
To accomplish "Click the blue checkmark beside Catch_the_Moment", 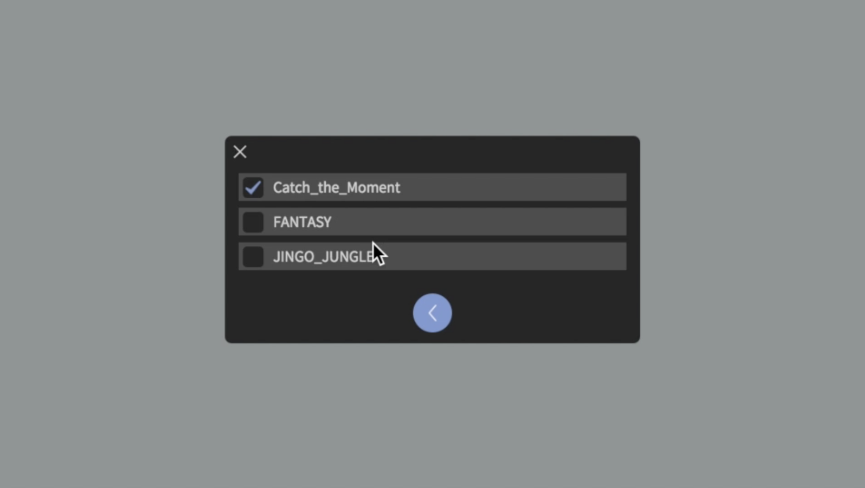I will tap(253, 187).
